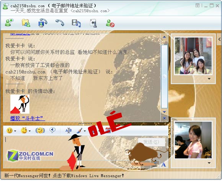222x181 pixels.
Task: Play the “斗牛士” wink link
Action: pyautogui.click(x=28, y=118)
